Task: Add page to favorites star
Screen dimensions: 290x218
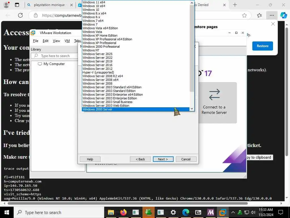Action: 244,15
